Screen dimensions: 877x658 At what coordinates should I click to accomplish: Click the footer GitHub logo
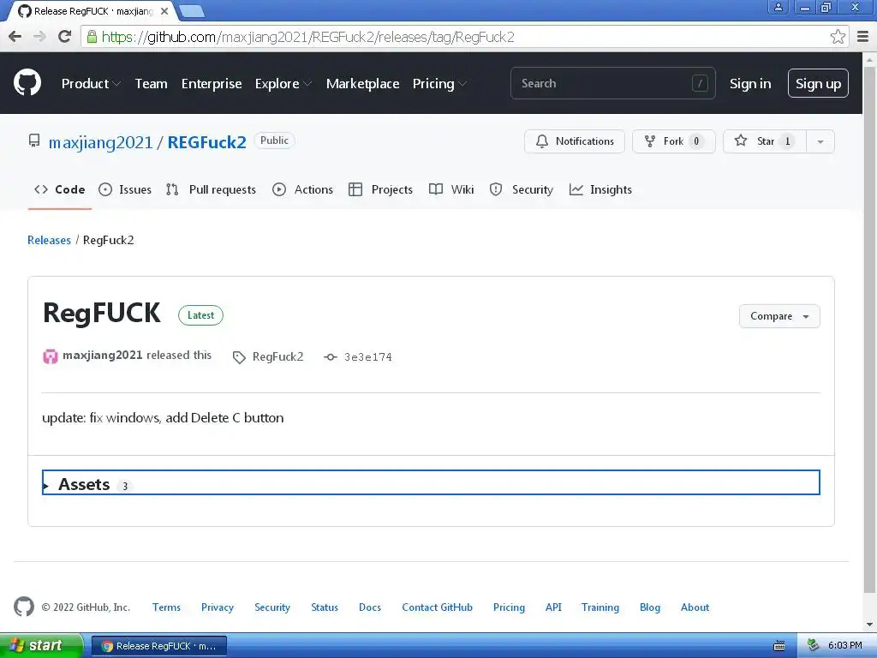click(24, 607)
